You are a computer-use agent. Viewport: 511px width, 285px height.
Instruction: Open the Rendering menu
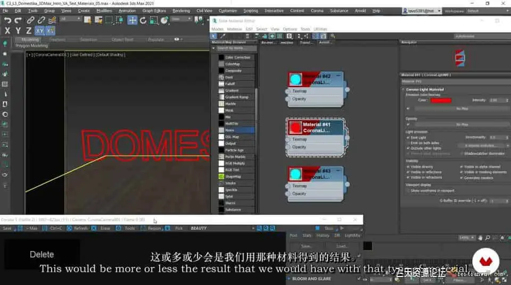tap(181, 11)
